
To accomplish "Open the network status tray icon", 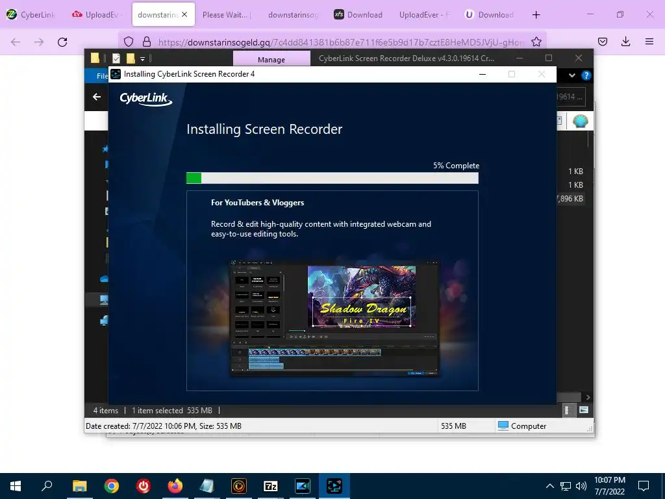I will click(x=566, y=486).
